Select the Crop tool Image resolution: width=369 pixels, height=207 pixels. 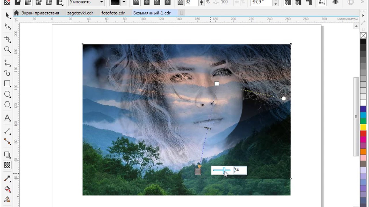[x=7, y=39]
